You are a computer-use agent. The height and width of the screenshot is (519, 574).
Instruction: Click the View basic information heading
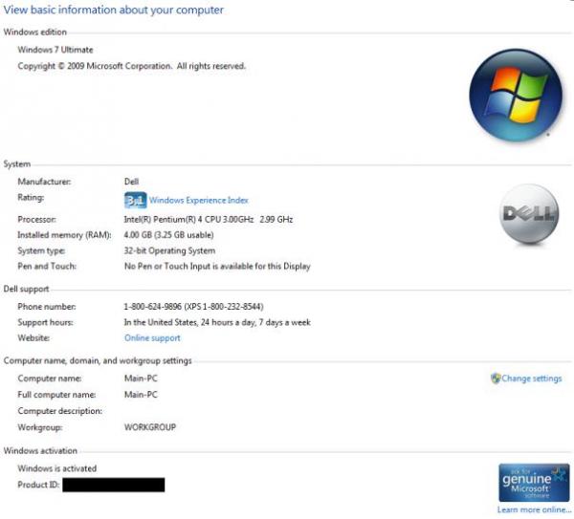114,11
